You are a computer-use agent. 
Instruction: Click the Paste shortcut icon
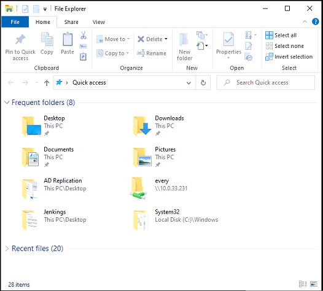pos(83,56)
